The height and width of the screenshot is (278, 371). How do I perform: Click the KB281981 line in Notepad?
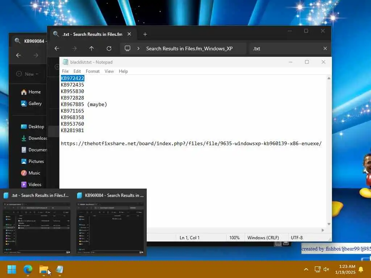pos(72,130)
